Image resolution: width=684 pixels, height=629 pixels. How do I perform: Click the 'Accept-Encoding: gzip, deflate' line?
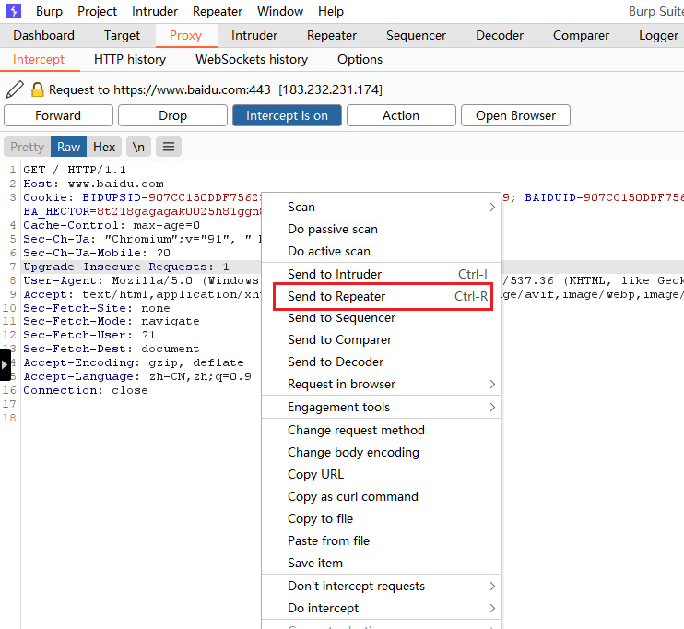(x=134, y=362)
